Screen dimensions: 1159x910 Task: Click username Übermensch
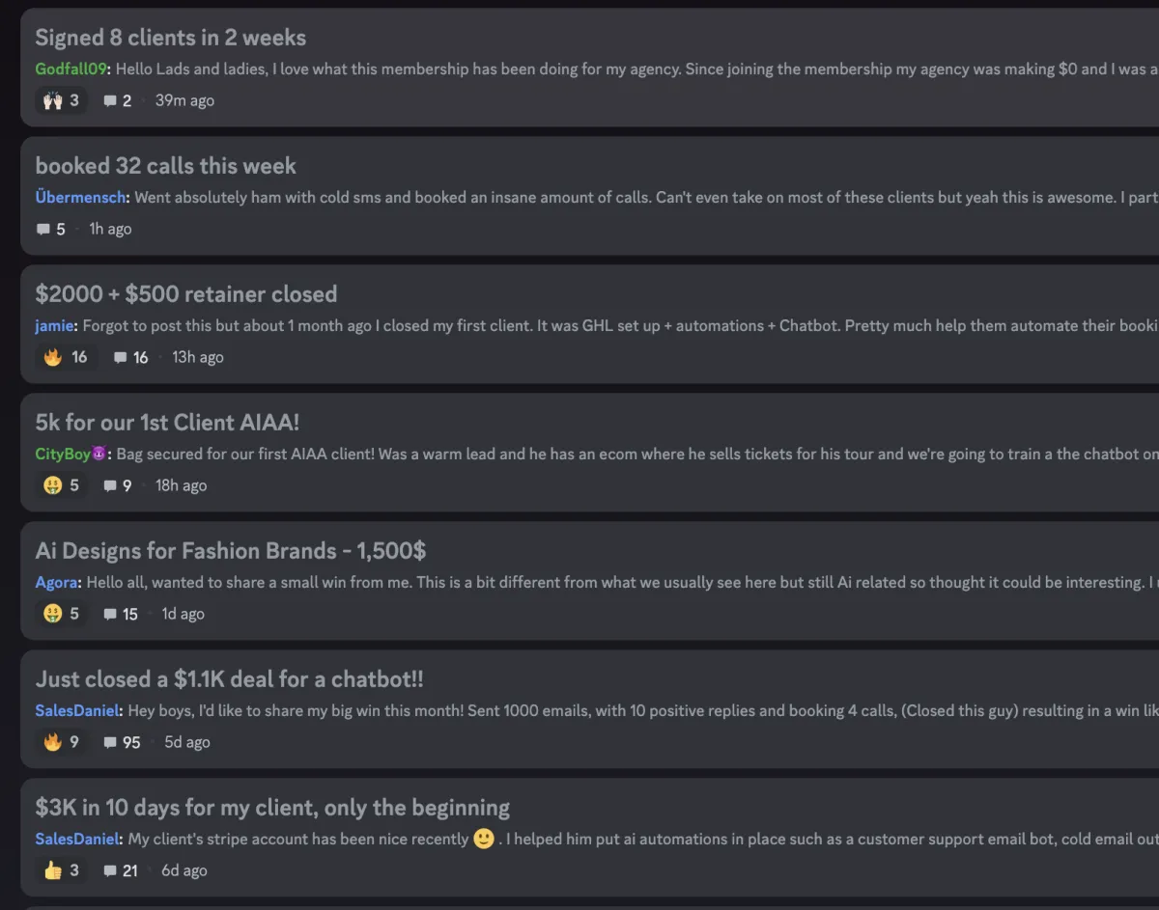tap(81, 197)
